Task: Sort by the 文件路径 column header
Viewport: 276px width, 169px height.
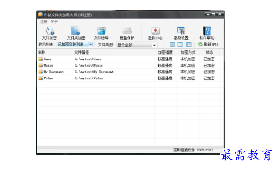Action: click(x=114, y=52)
